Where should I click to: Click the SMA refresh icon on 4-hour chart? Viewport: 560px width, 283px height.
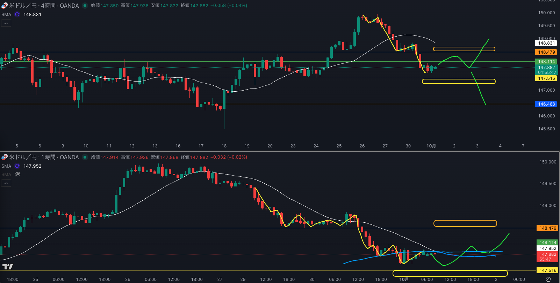[x=17, y=15]
